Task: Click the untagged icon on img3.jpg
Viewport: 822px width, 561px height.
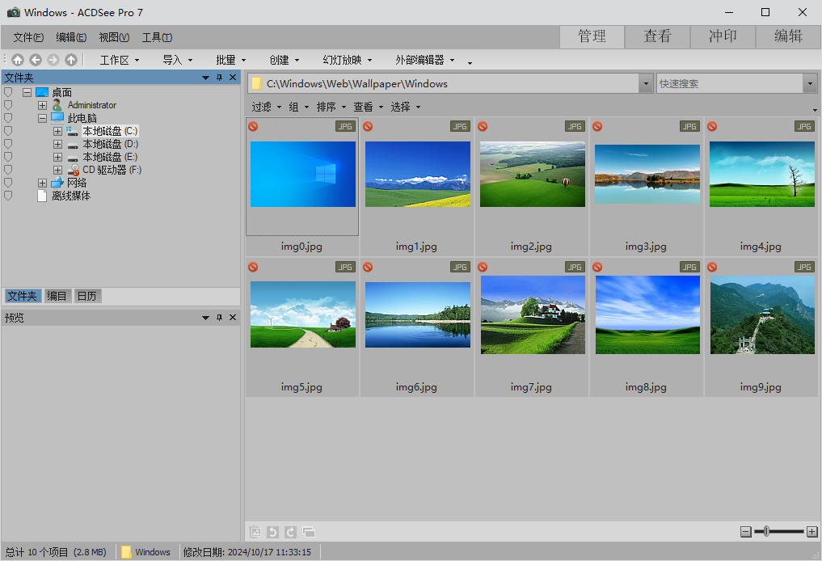Action: (x=597, y=126)
